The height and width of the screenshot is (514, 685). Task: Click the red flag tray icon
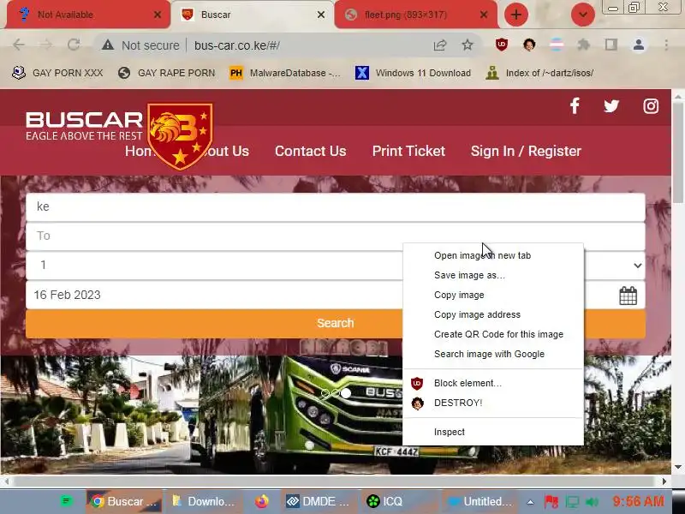click(x=551, y=502)
